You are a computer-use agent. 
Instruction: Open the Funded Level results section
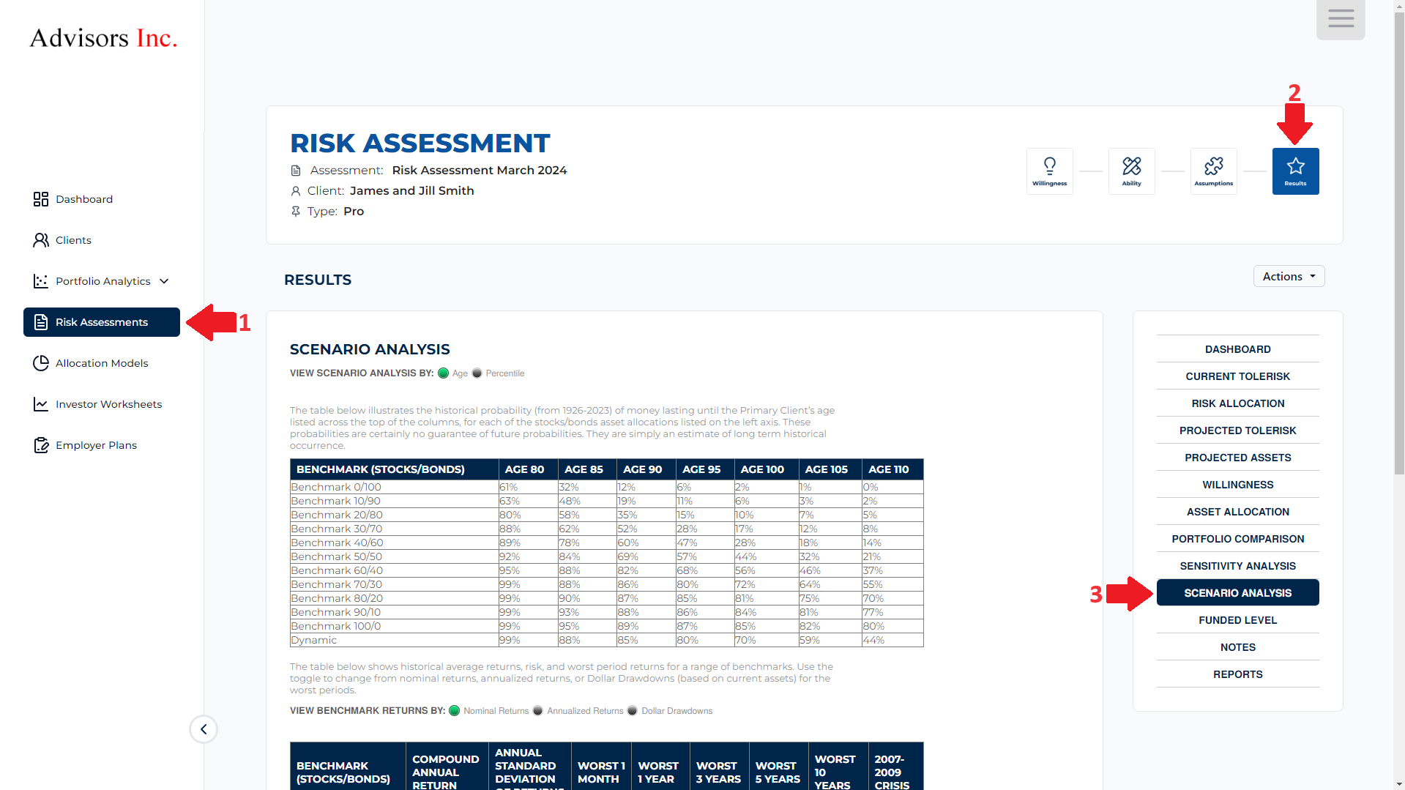click(1237, 620)
